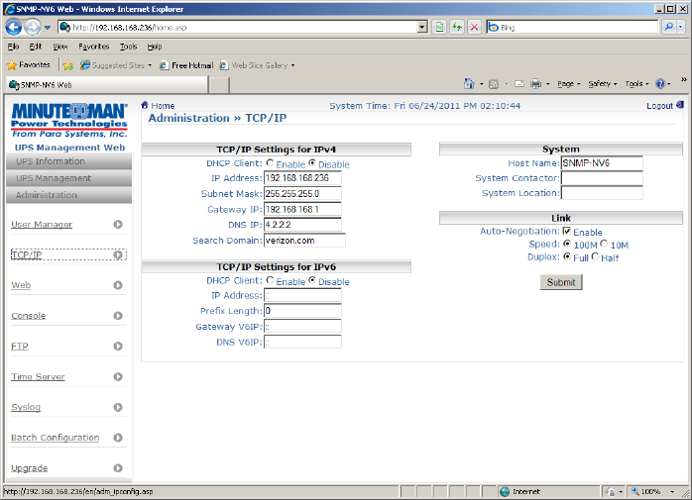
Task: Open the View menu
Action: [x=60, y=47]
